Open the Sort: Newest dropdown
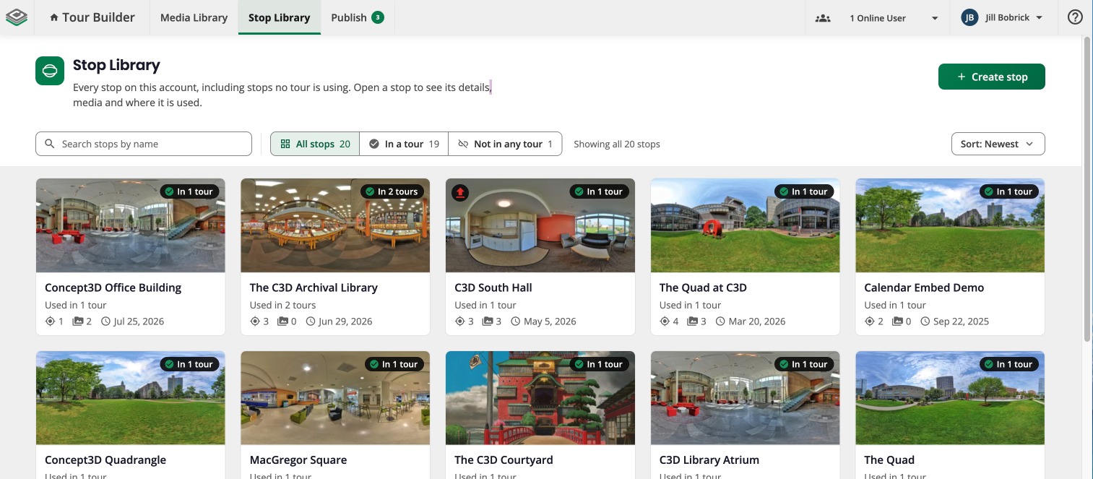The image size is (1093, 479). click(x=998, y=144)
